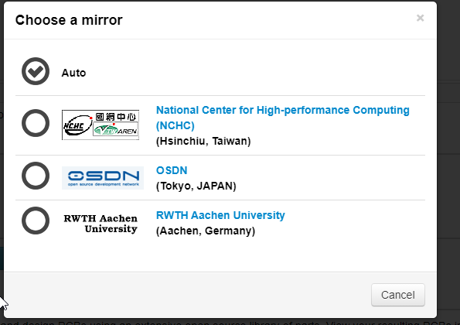The width and height of the screenshot is (460, 325).
Task: Select the OSDN mirror radio option
Action: [x=36, y=176]
